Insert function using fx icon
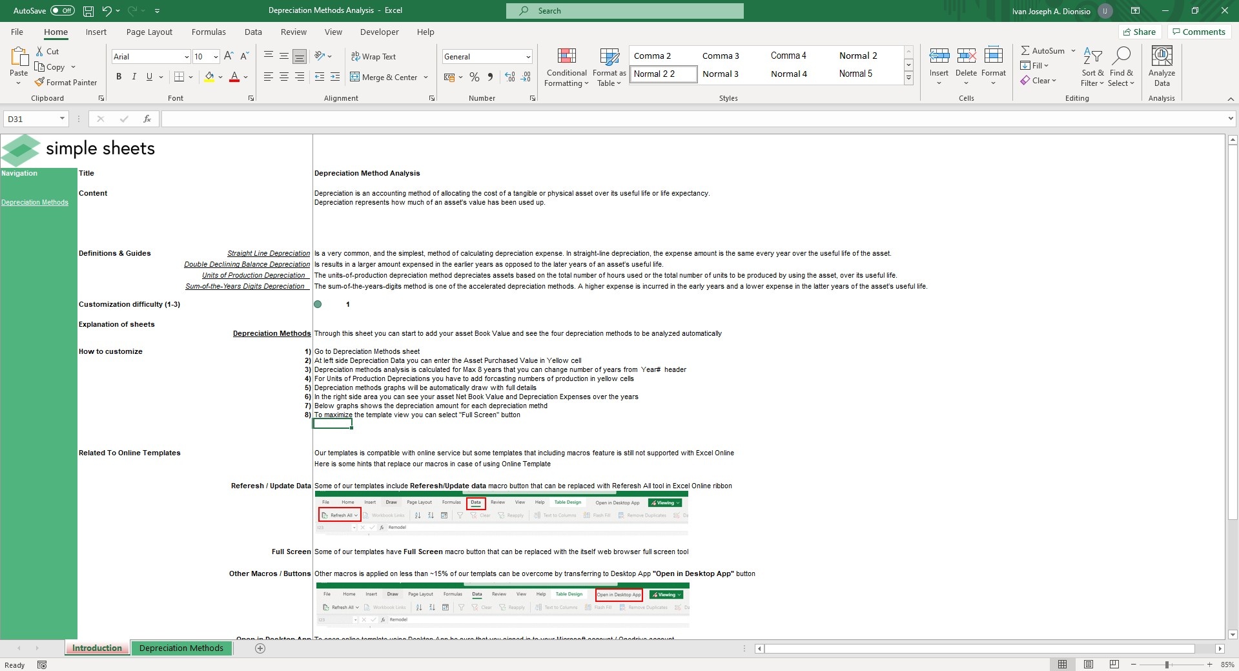The width and height of the screenshot is (1239, 671). point(147,119)
